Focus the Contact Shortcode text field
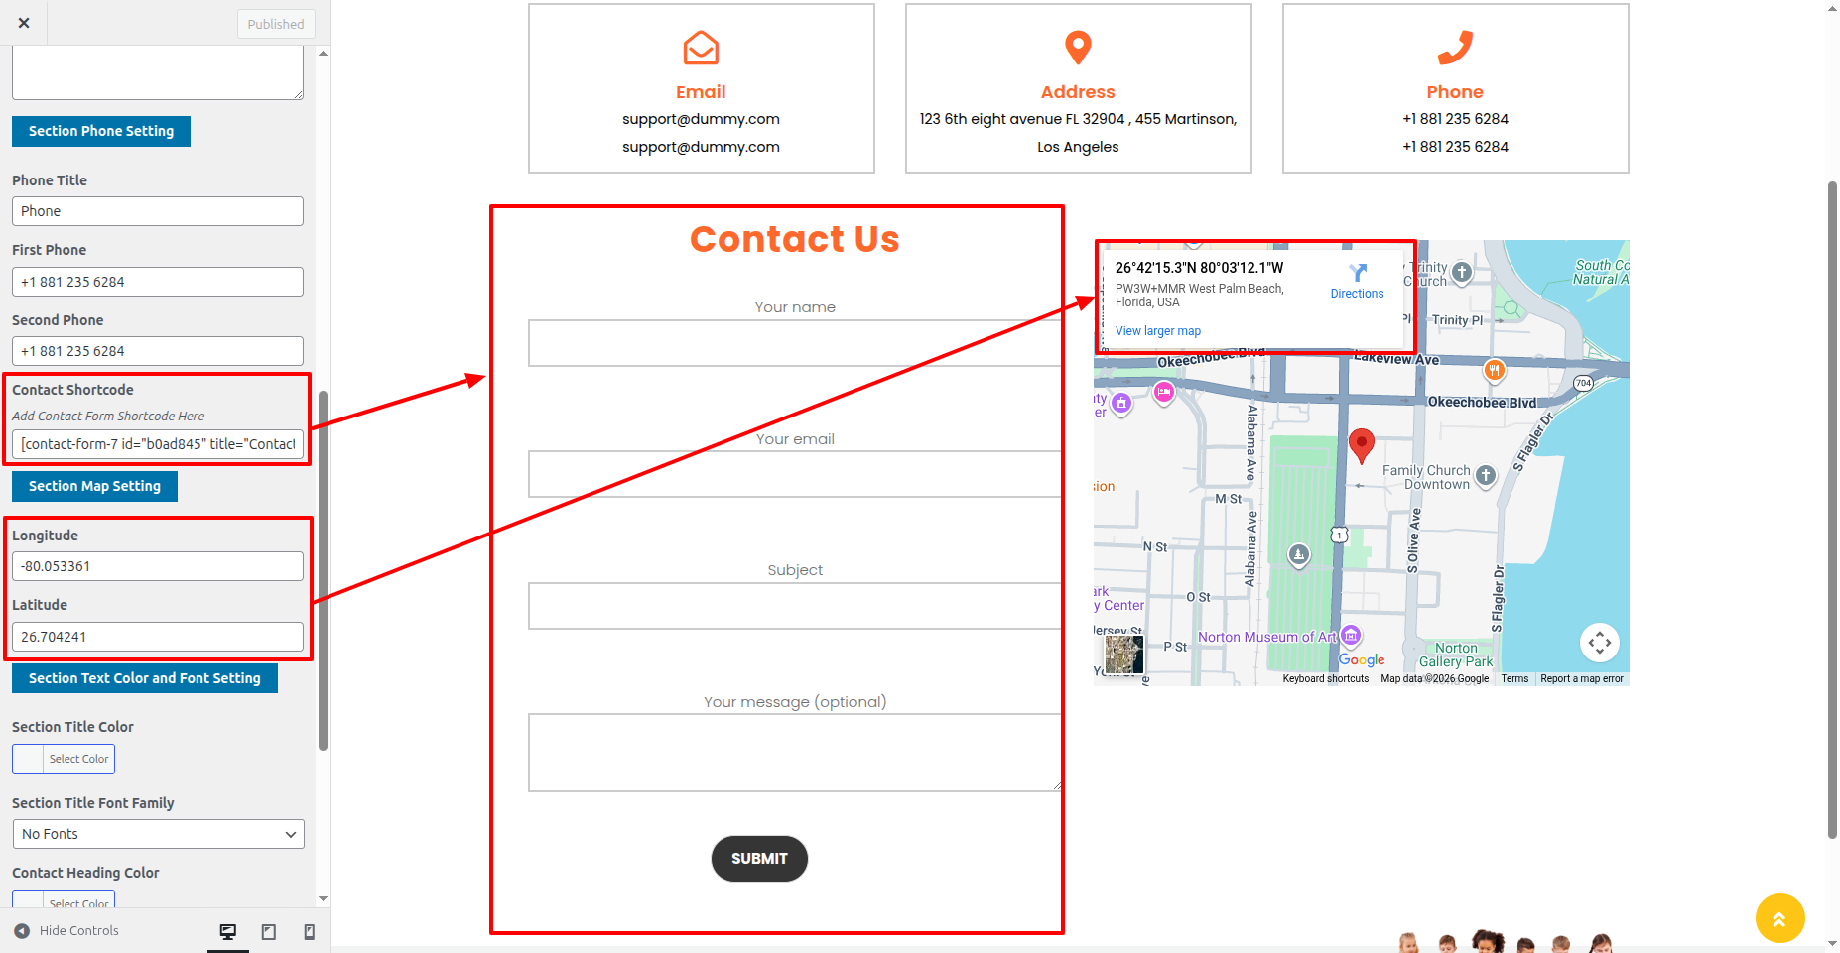The width and height of the screenshot is (1840, 953). (x=158, y=444)
